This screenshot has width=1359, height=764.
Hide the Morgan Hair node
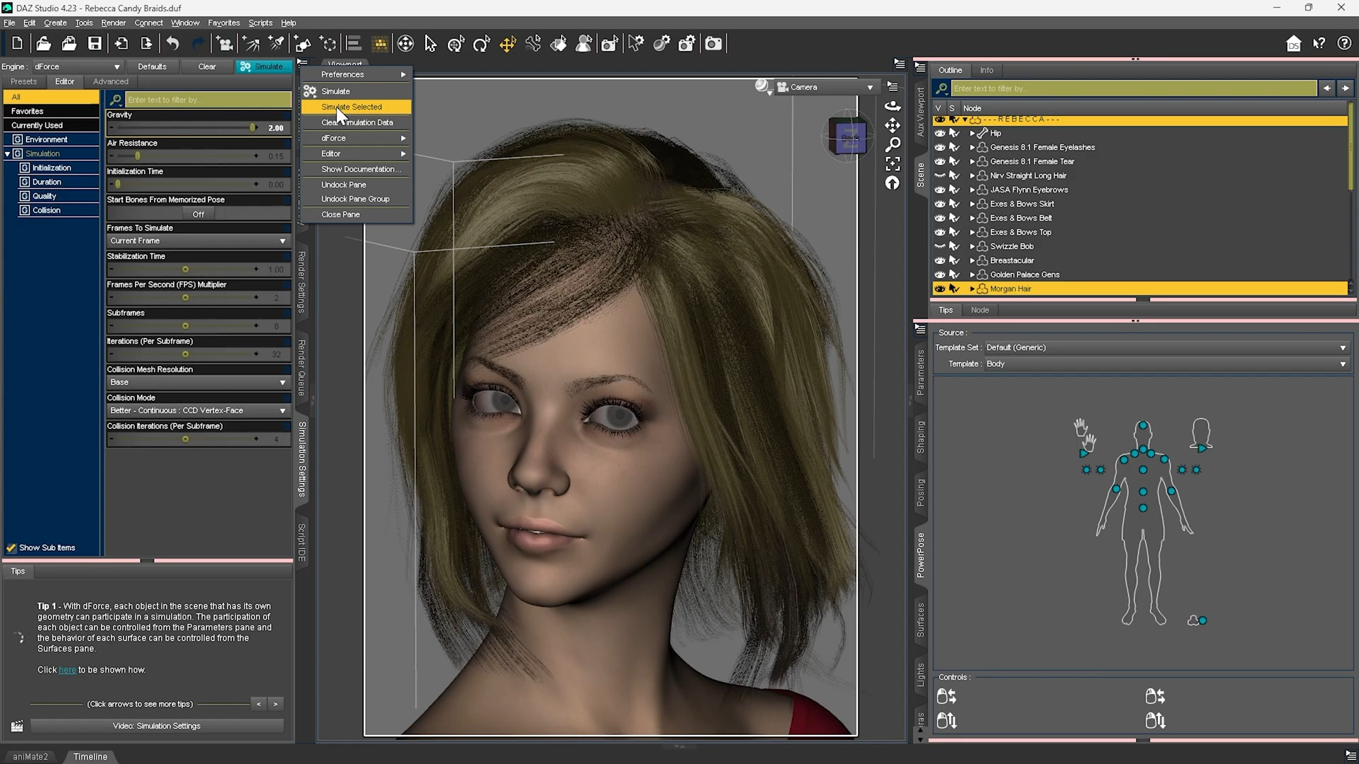tap(940, 289)
